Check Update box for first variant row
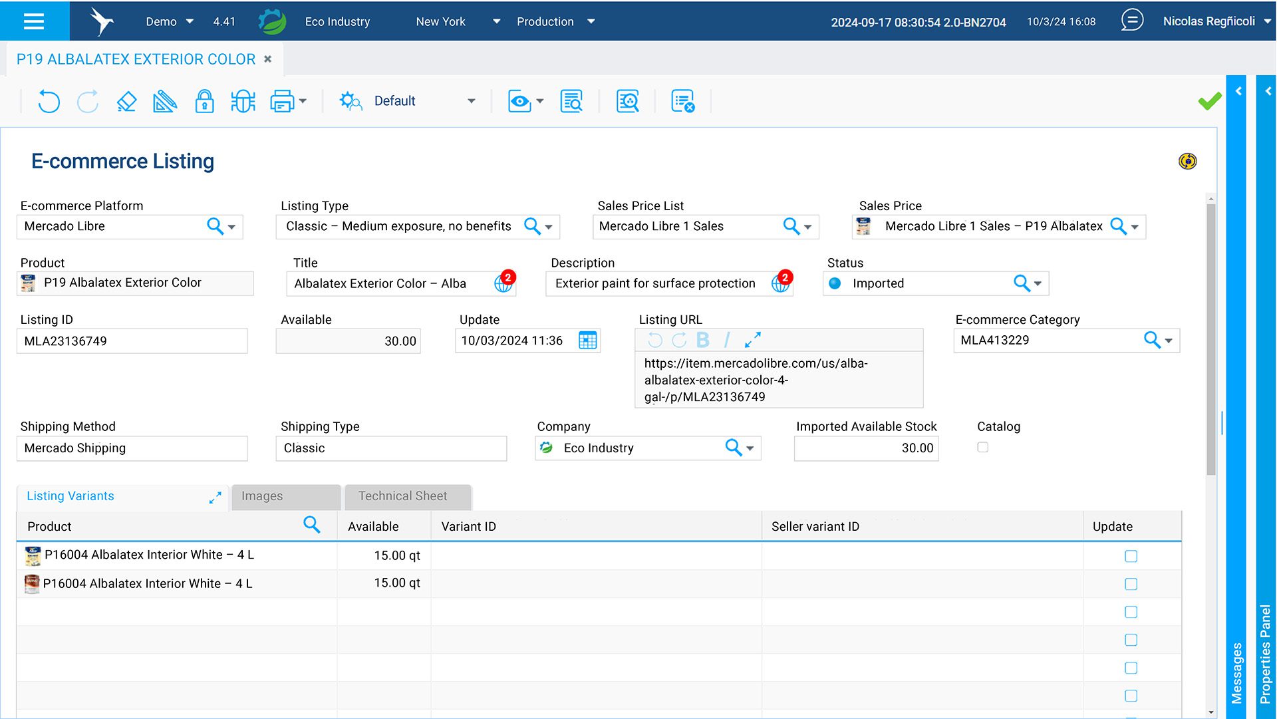Screen dimensions: 1277x719 point(1131,556)
